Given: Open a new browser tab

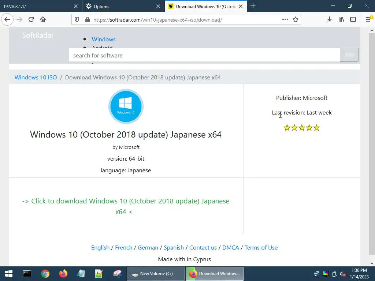Looking at the screenshot, I should 253,6.
